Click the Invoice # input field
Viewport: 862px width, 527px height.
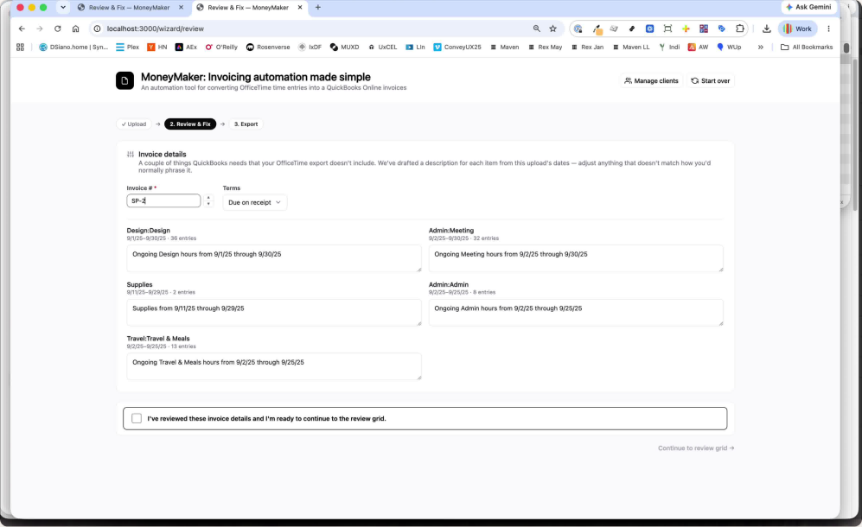coord(163,200)
